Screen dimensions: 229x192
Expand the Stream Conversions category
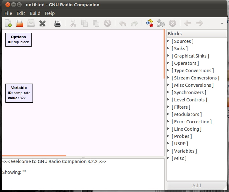tap(168, 78)
